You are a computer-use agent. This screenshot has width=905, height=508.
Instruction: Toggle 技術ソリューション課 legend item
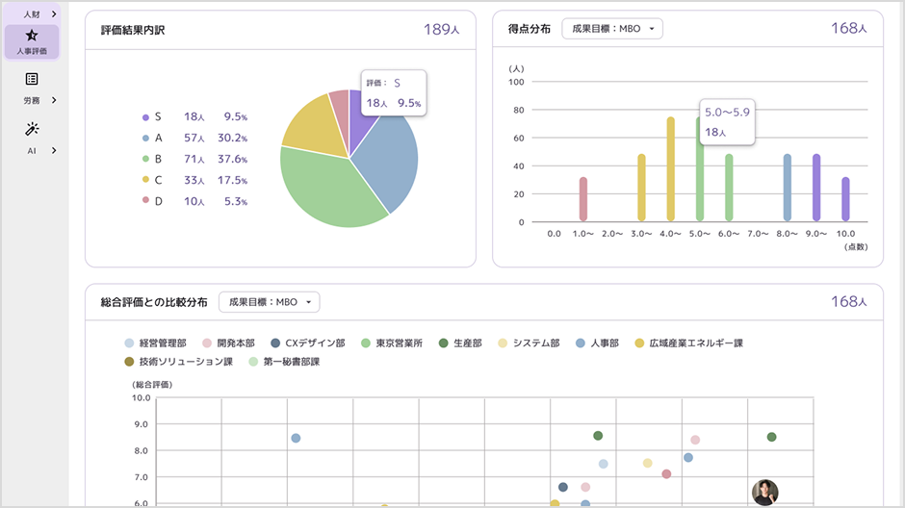click(178, 362)
